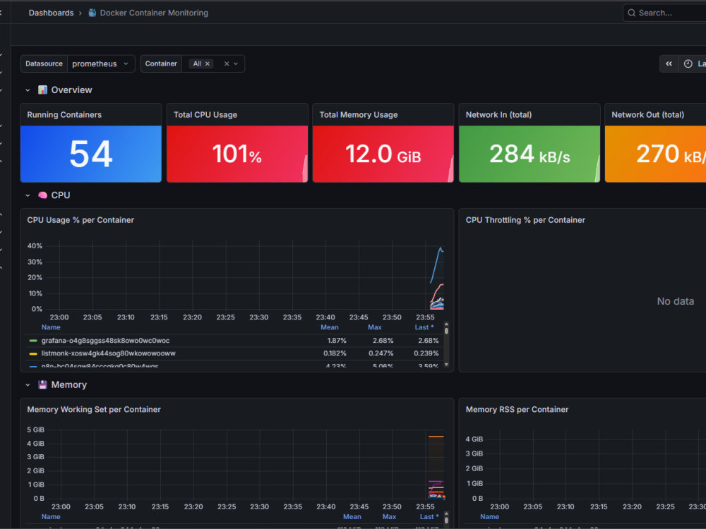This screenshot has width=706, height=529.
Task: Click yellow color swatch of listmonk series
Action: click(33, 354)
